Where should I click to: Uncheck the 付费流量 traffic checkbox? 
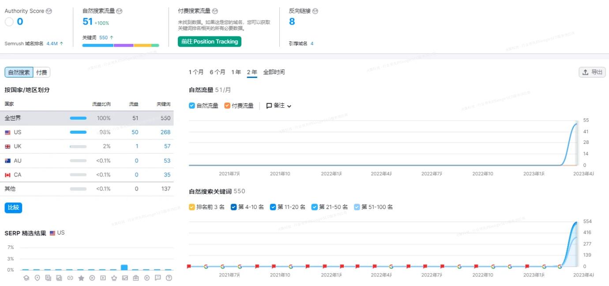(228, 106)
